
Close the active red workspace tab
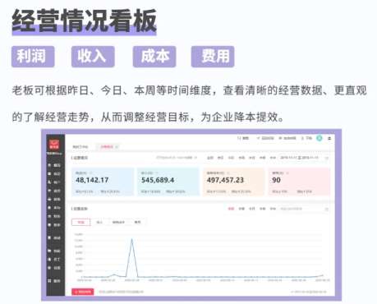(117, 147)
